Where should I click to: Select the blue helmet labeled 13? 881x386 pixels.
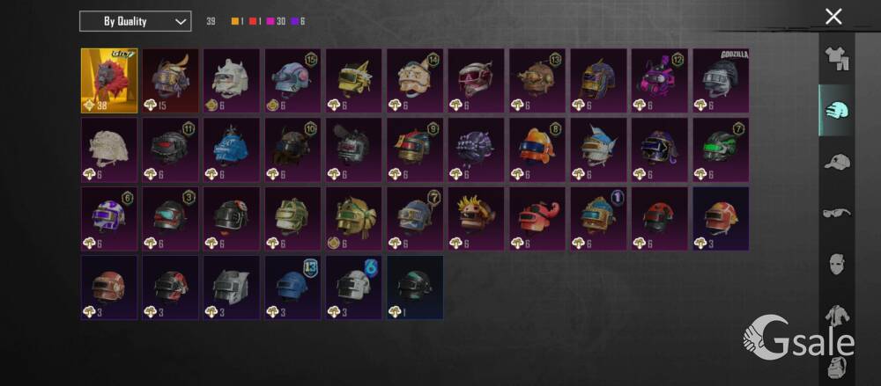(292, 288)
